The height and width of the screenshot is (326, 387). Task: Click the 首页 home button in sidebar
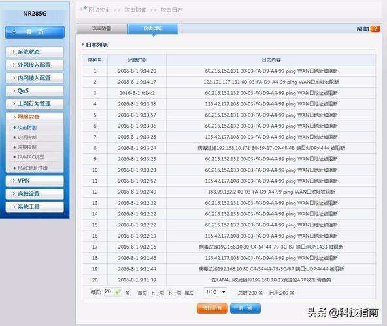tap(35, 32)
